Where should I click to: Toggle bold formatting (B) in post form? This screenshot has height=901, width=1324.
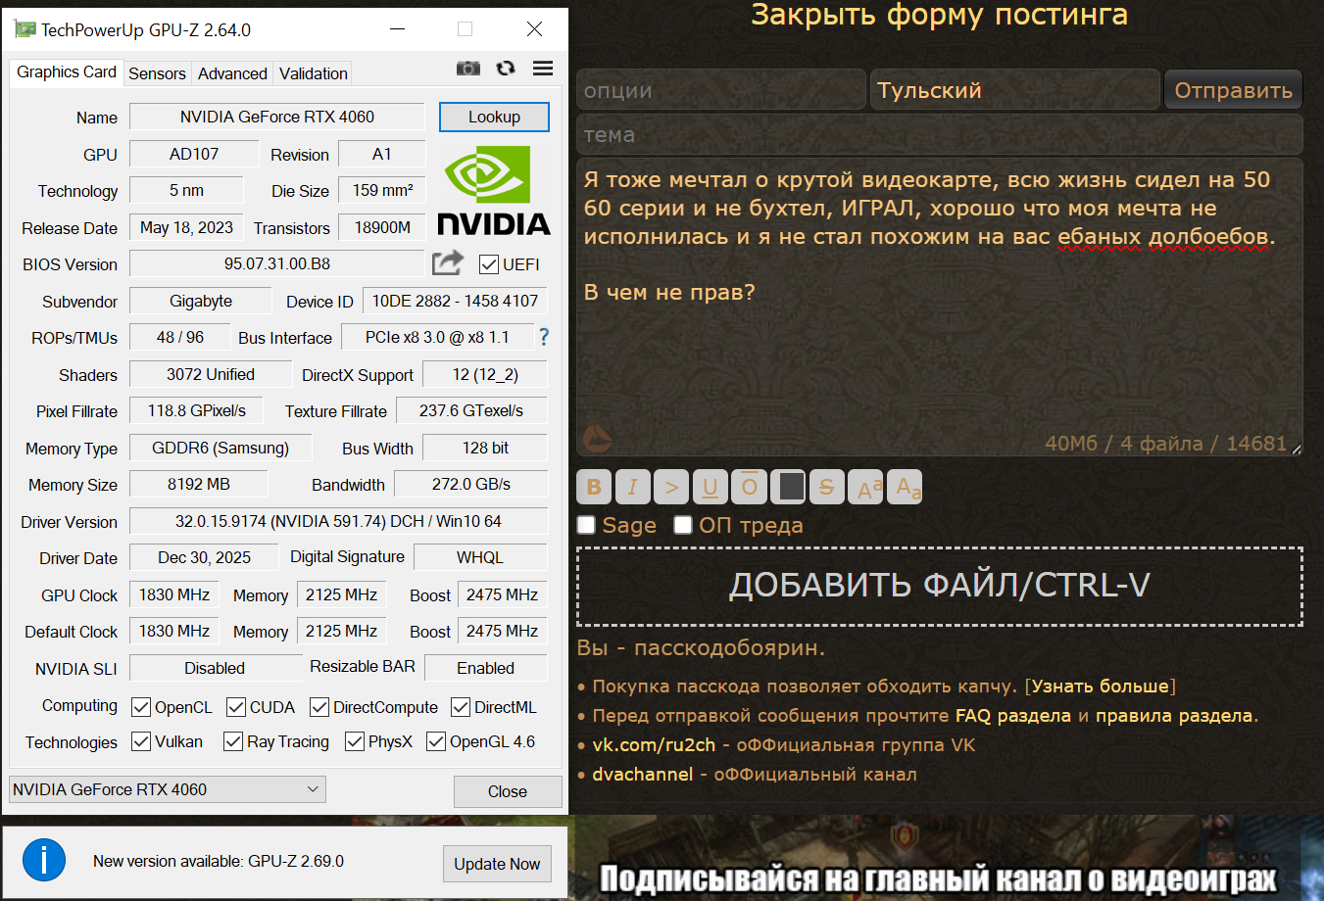point(594,487)
